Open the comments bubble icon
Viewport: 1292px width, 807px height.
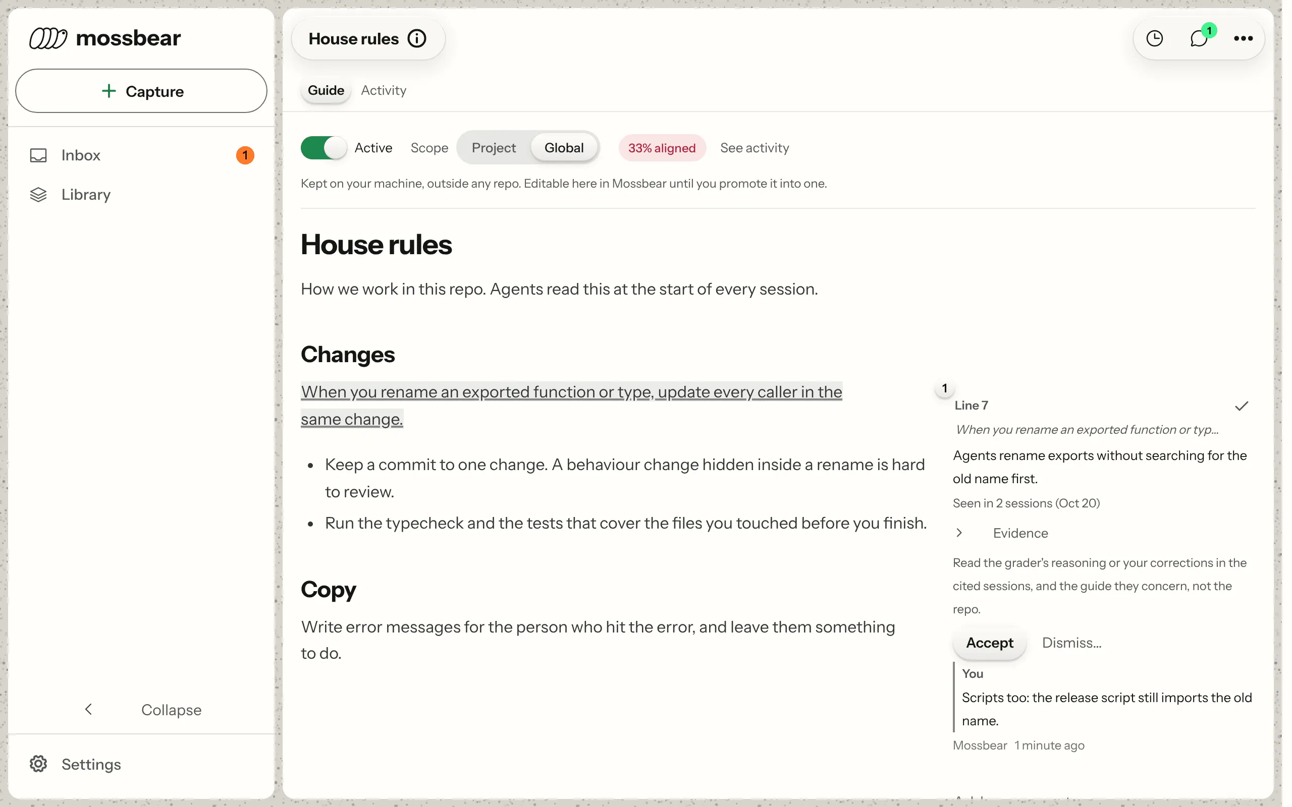point(1199,38)
